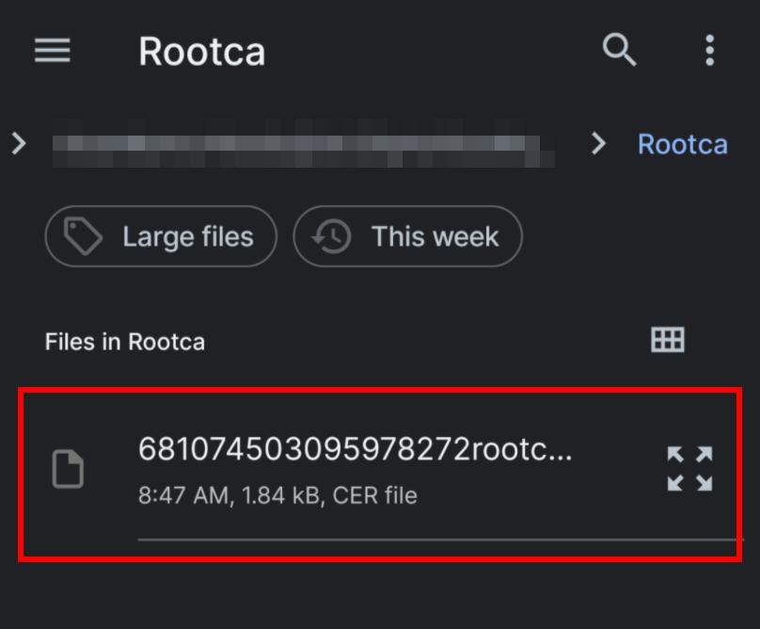Tap the expand preview arrows icon
760x629 pixels.
click(689, 469)
